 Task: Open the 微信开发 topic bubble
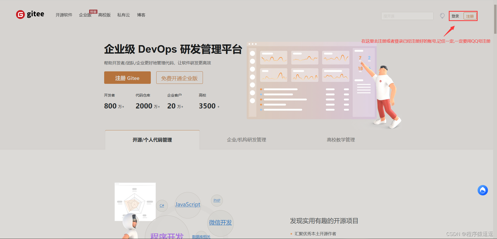220,223
